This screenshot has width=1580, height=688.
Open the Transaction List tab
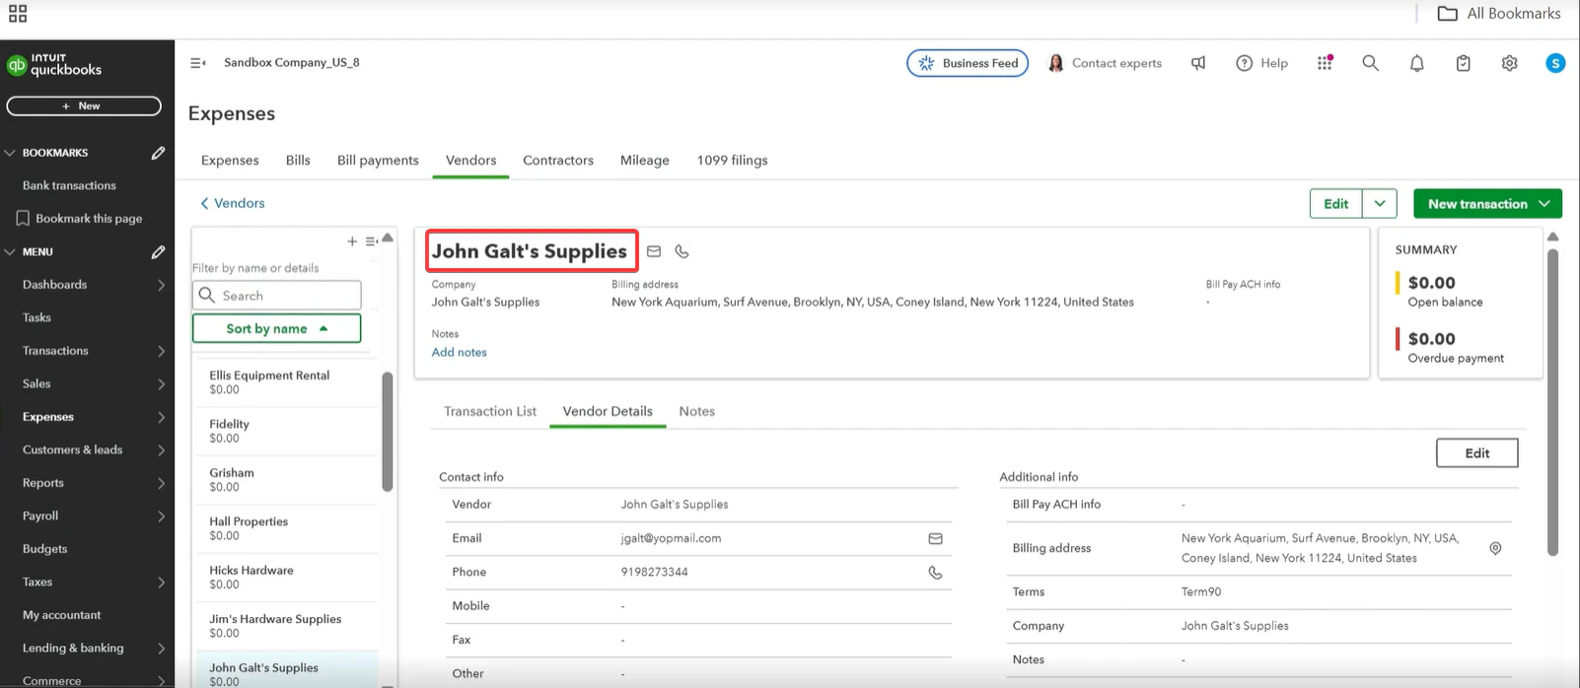(490, 412)
